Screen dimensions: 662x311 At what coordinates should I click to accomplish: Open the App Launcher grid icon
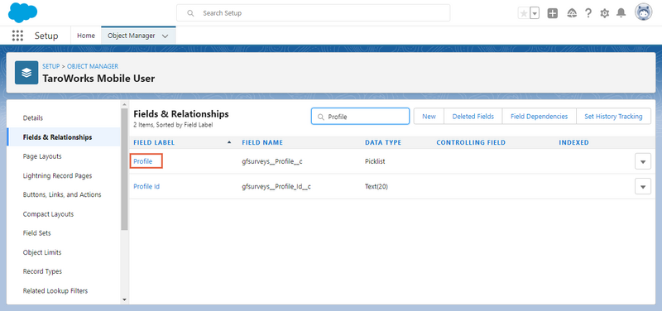17,36
